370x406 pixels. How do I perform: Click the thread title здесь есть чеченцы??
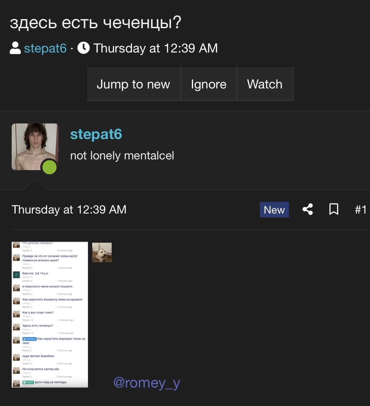click(95, 23)
